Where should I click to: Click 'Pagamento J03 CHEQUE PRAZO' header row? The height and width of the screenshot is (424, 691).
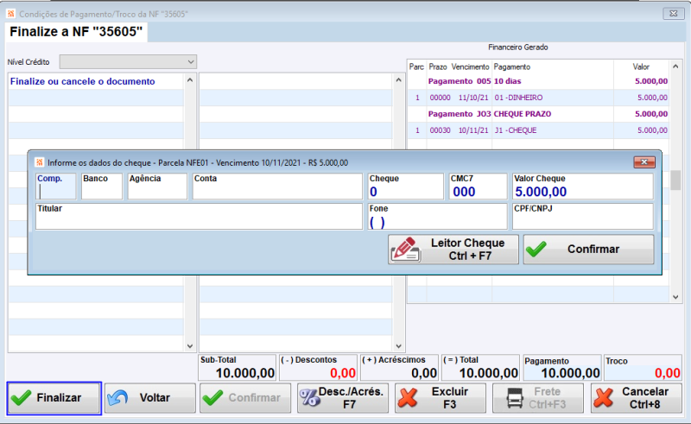pyautogui.click(x=538, y=114)
